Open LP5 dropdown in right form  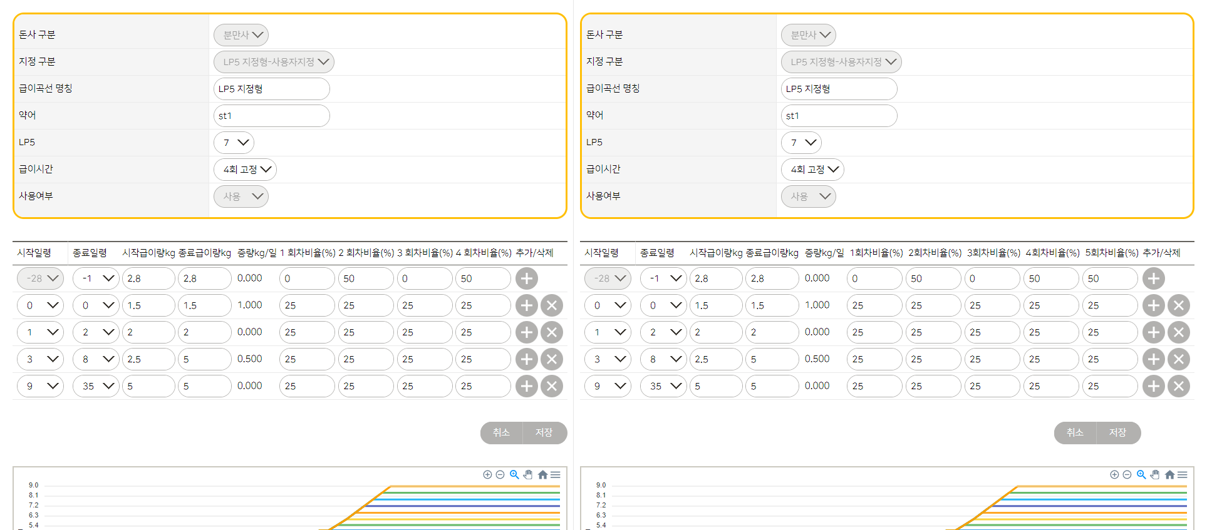pyautogui.click(x=801, y=143)
